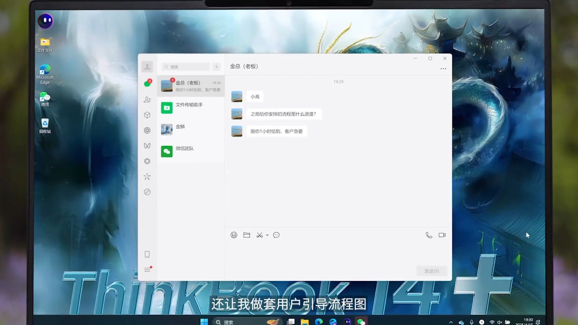Click the avatar of the sender of the 小高 message
Viewport: 578px width, 325px height.
237,96
